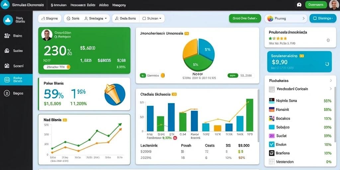Click the notification icon in top bar
The height and width of the screenshot is (170, 340).
299,5
